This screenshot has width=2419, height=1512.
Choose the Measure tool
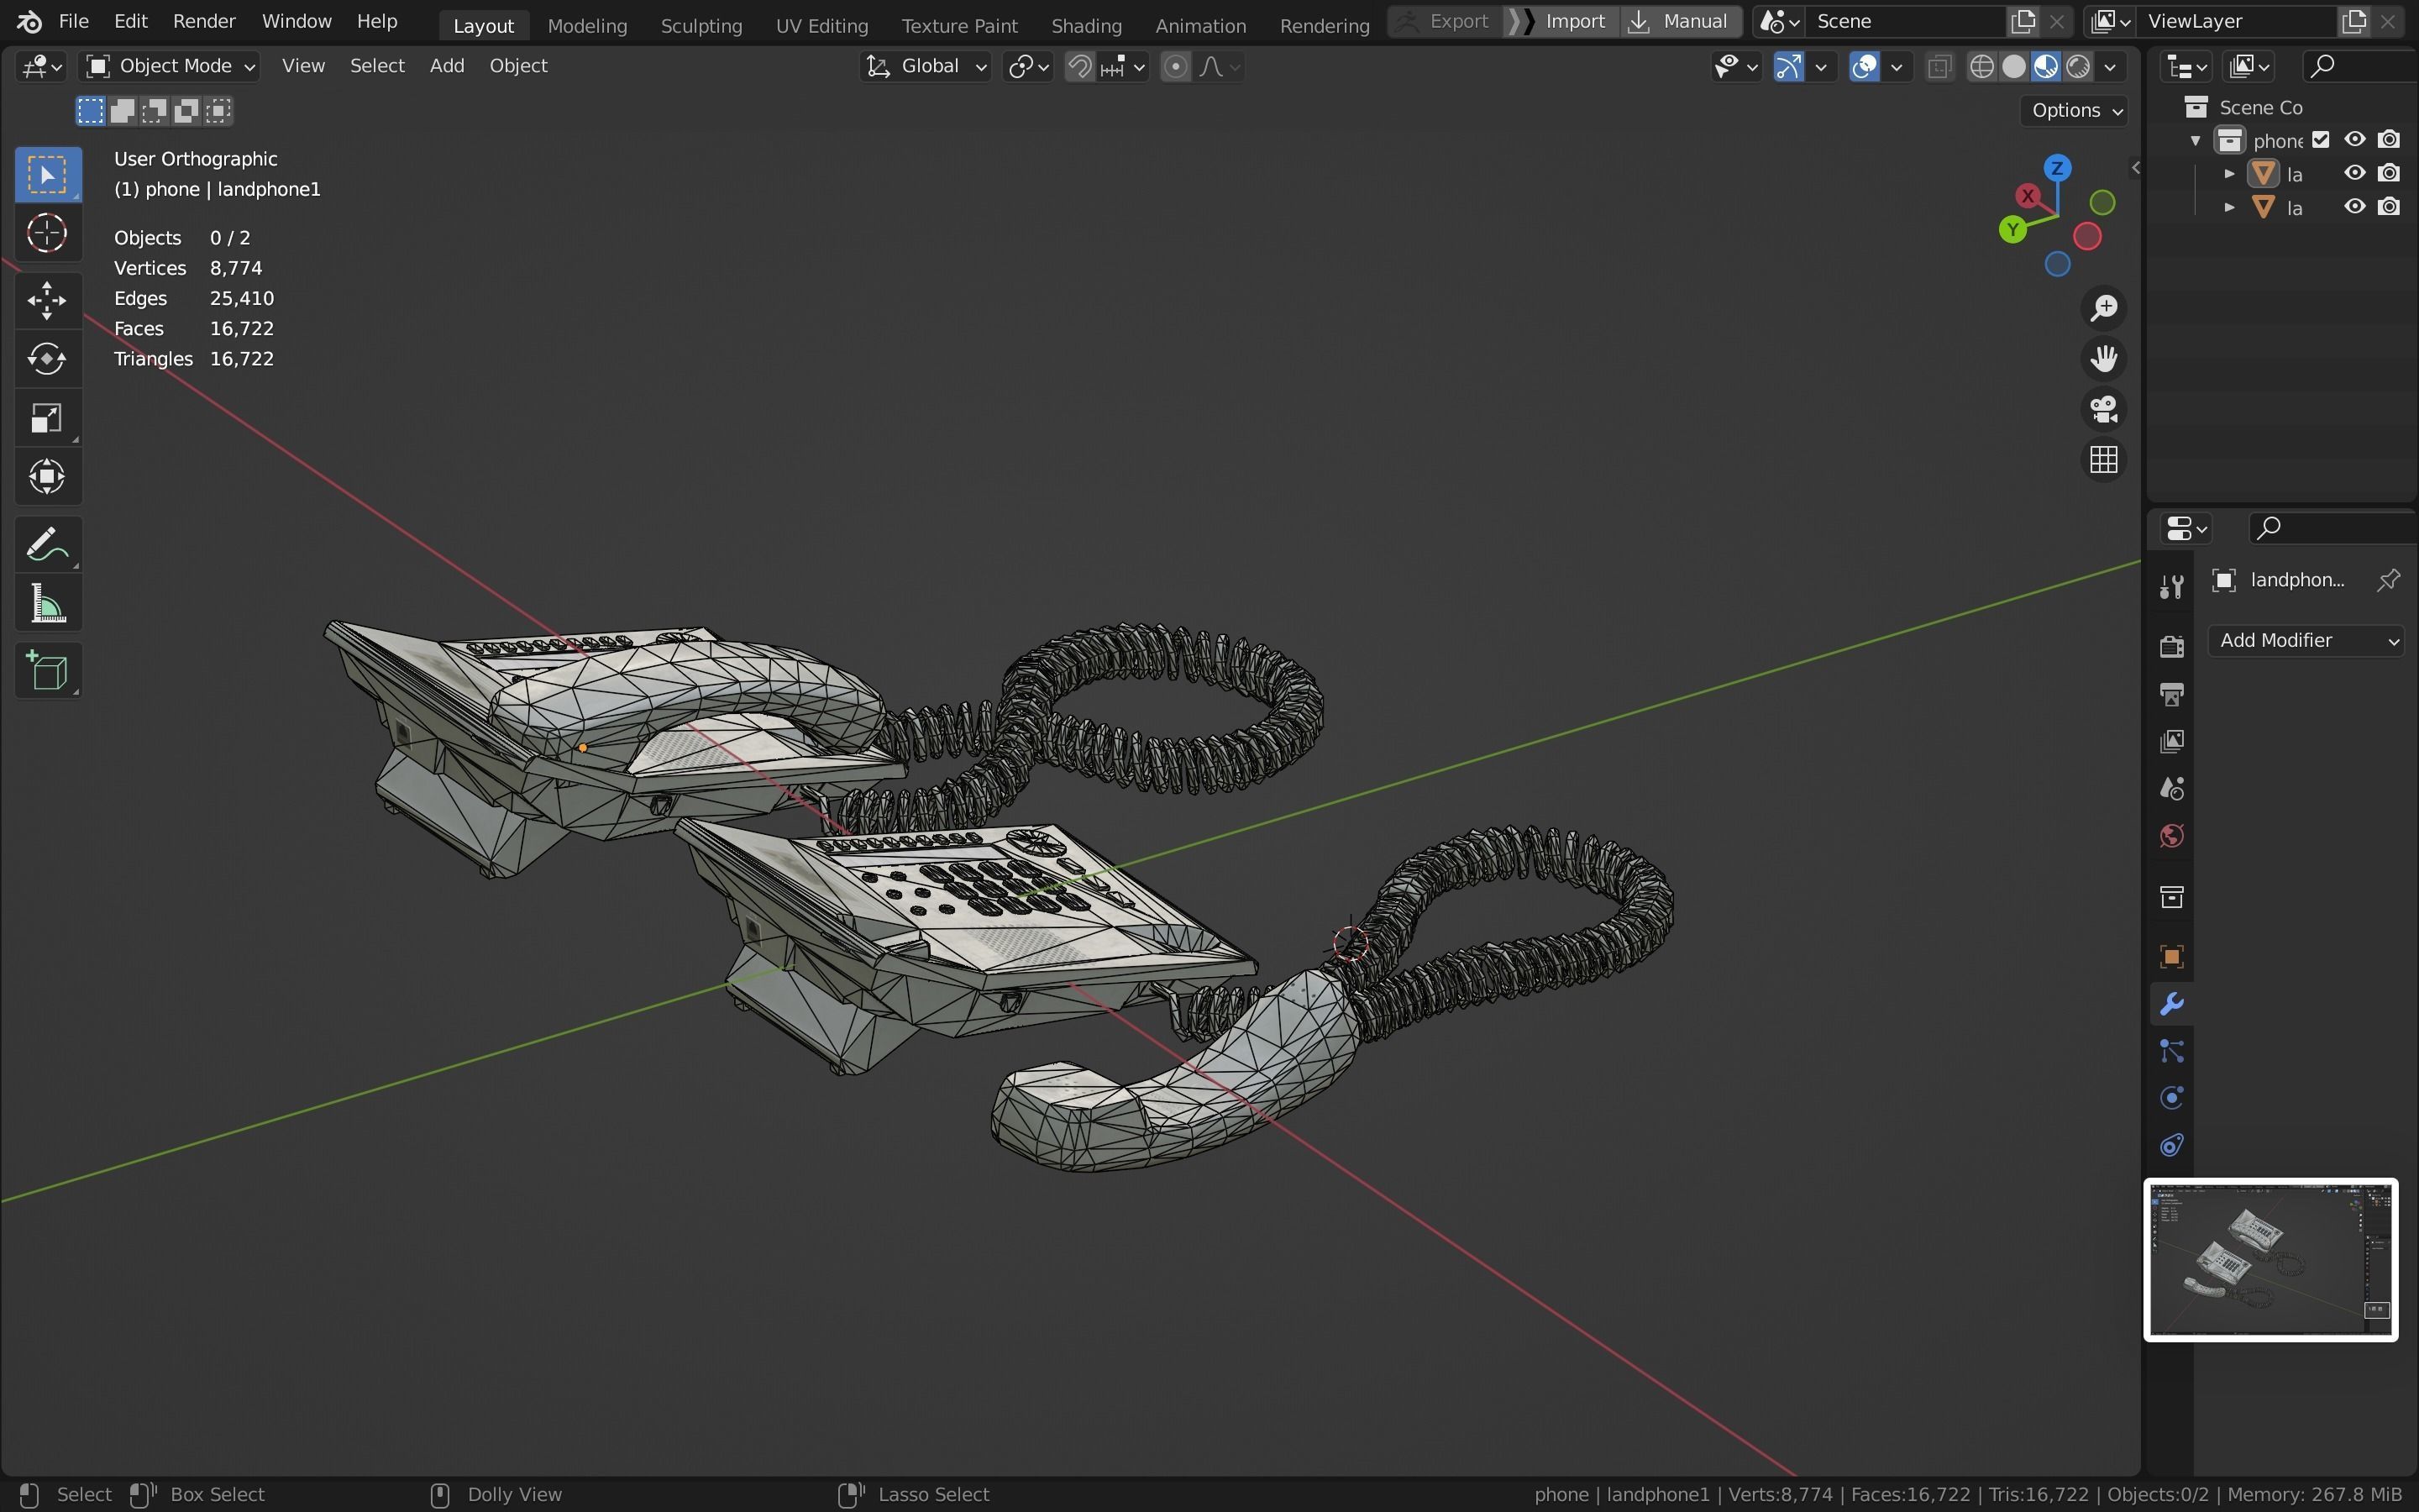click(x=47, y=605)
